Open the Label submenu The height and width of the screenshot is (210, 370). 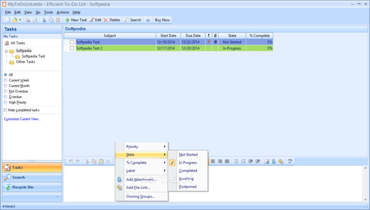142,171
